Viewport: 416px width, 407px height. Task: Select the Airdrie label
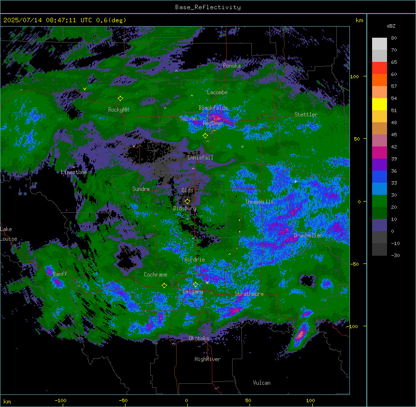pos(195,260)
